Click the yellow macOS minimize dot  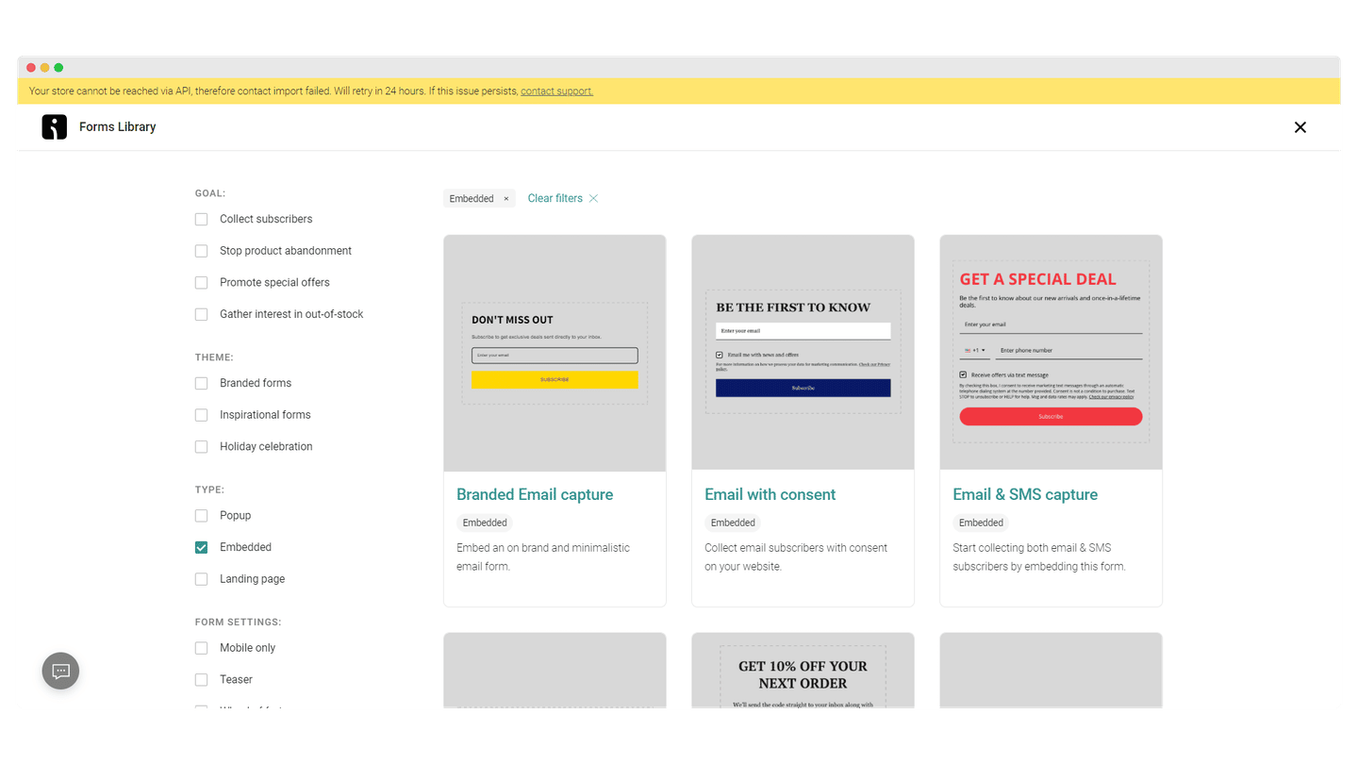(44, 68)
